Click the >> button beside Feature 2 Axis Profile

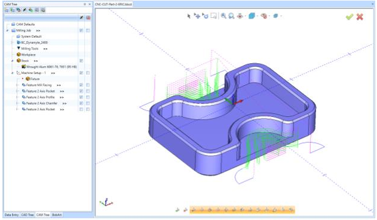[62, 97]
